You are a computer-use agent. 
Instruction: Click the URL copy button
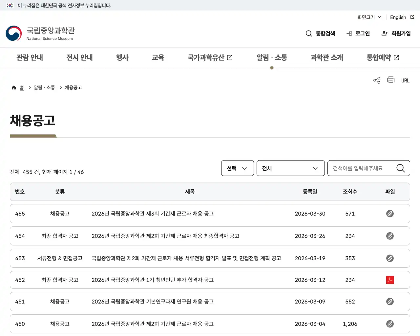click(x=405, y=80)
